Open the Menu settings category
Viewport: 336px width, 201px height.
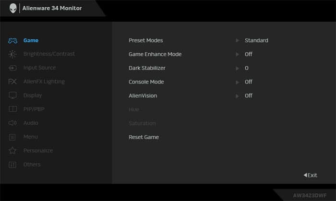point(30,137)
